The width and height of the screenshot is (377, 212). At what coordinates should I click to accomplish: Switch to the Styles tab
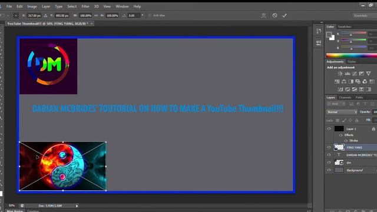(352, 62)
